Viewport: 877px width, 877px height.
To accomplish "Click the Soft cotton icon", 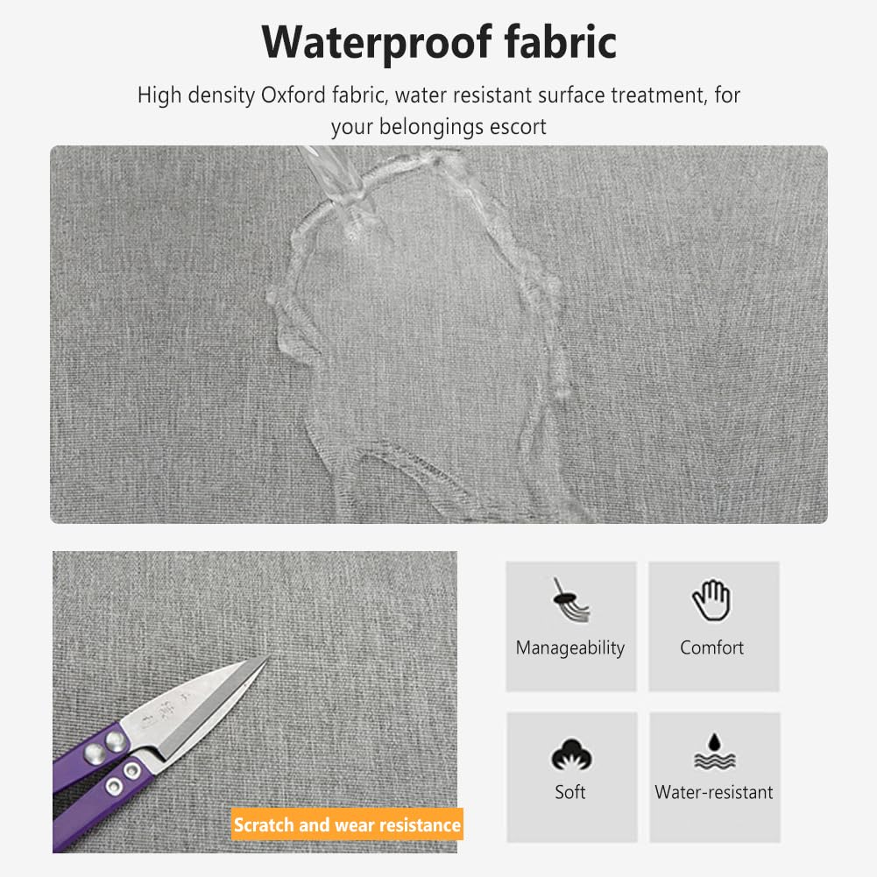I will tap(571, 755).
